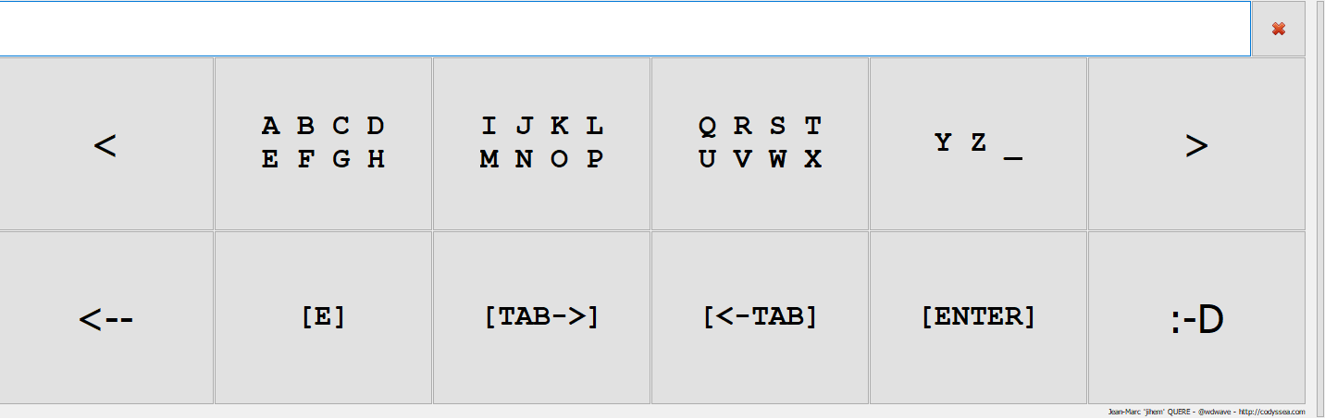Viewport: 1325px width, 419px height.
Task: Click 'Jean-Marc' in the footer credit
Action: [x=1124, y=412]
